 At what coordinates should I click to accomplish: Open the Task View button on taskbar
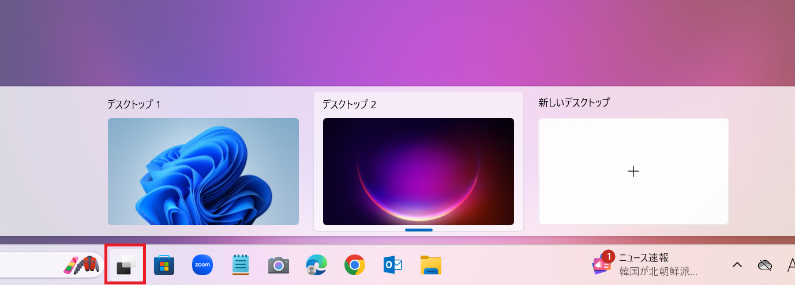tap(125, 265)
